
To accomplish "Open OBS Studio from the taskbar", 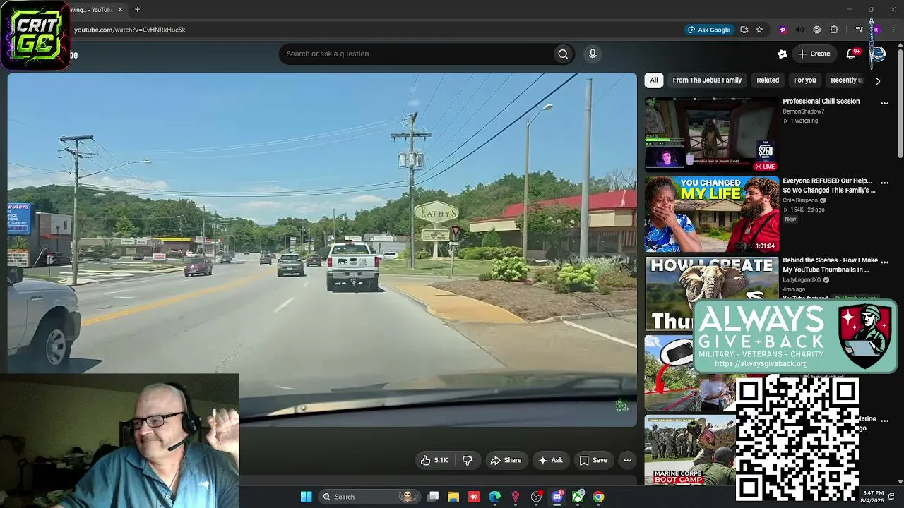I will click(537, 497).
